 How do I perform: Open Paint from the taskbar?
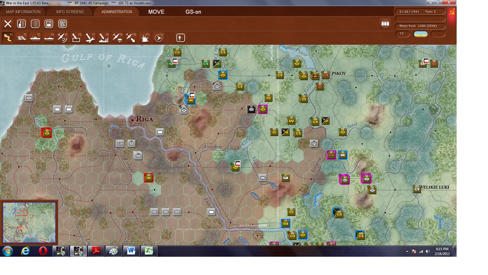tap(114, 251)
